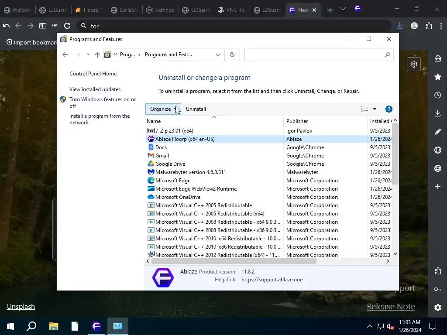Select the Google Drive program row

pos(268,164)
